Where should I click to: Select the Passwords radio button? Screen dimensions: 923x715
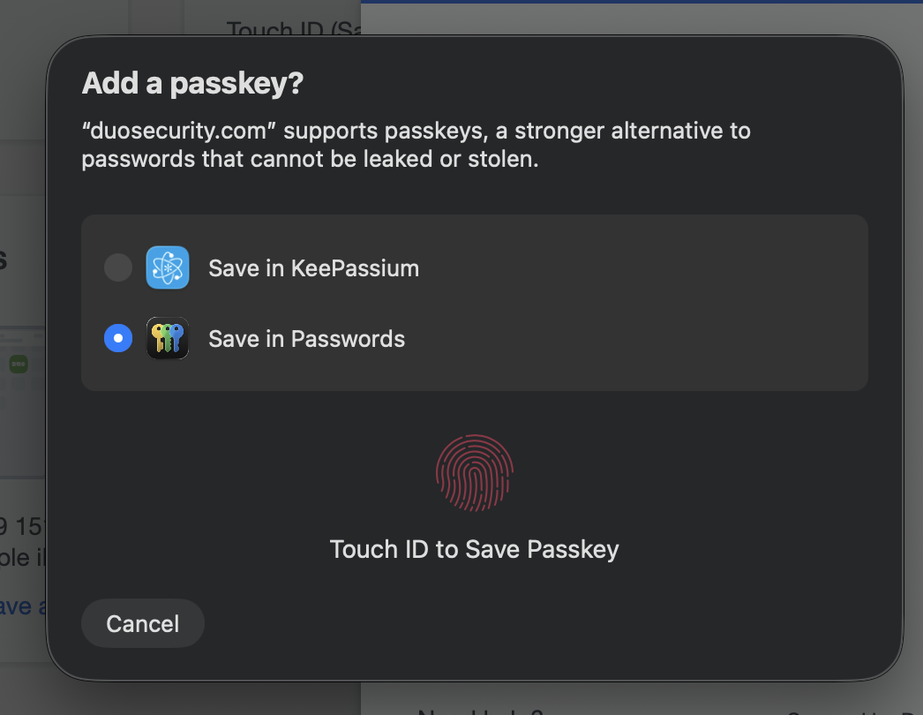118,338
